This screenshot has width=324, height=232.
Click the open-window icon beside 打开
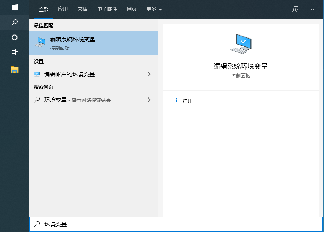tap(175, 100)
